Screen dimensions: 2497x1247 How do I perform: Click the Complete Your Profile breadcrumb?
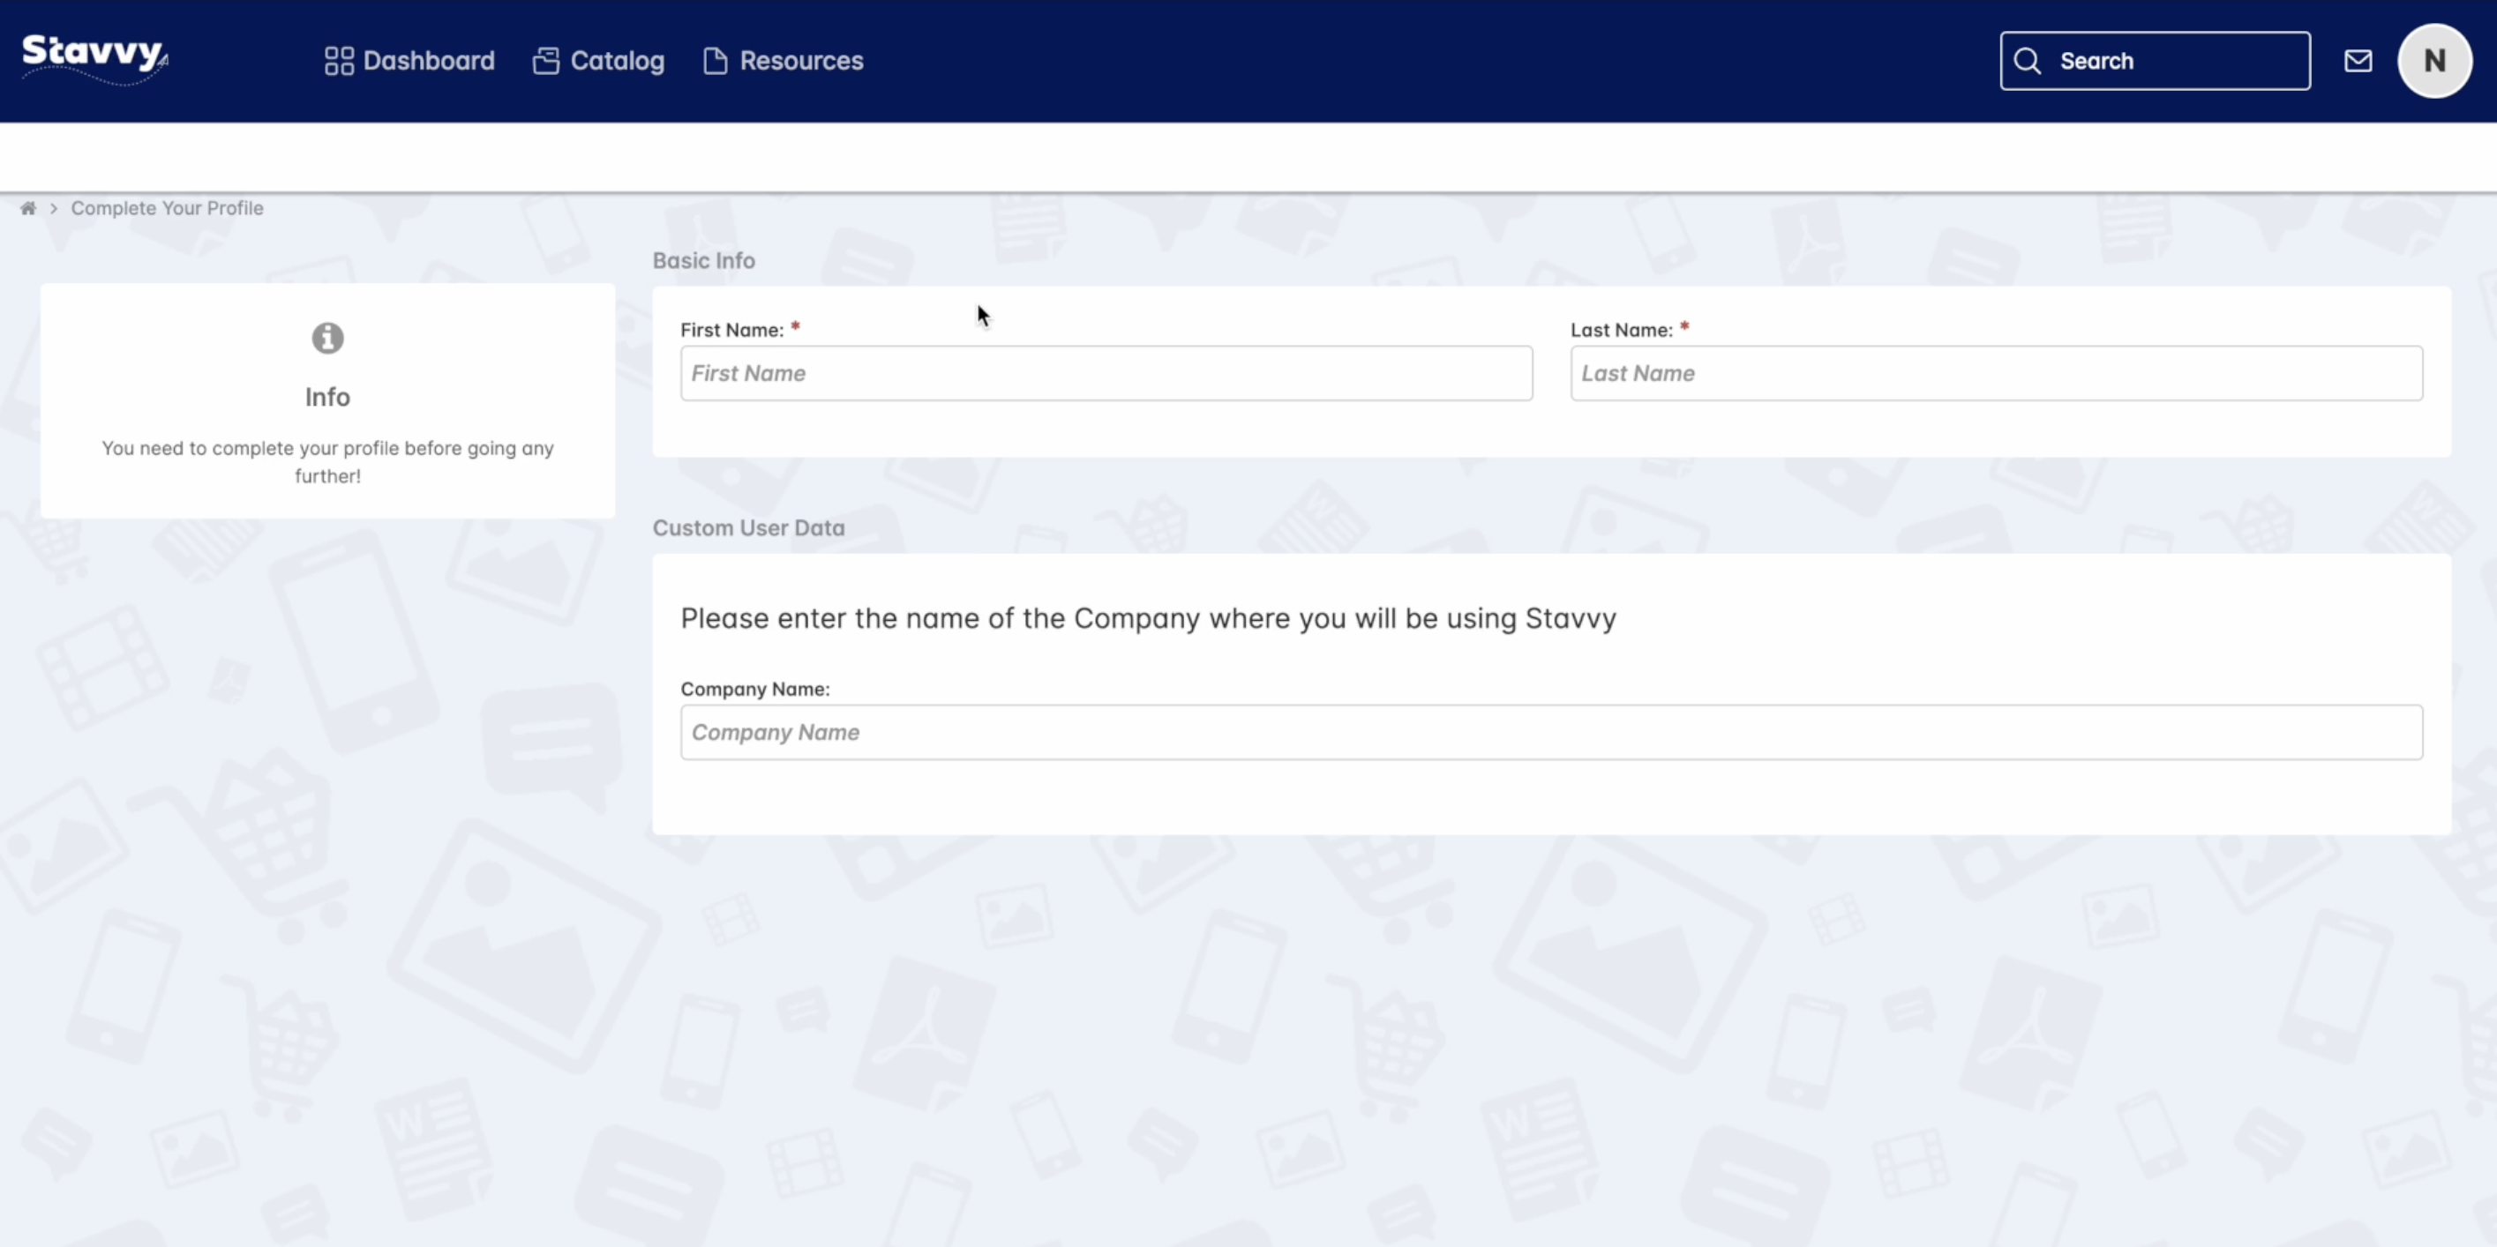coord(167,208)
